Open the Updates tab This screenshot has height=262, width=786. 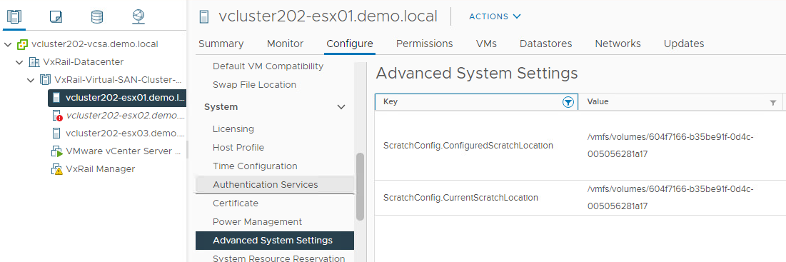pyautogui.click(x=684, y=44)
